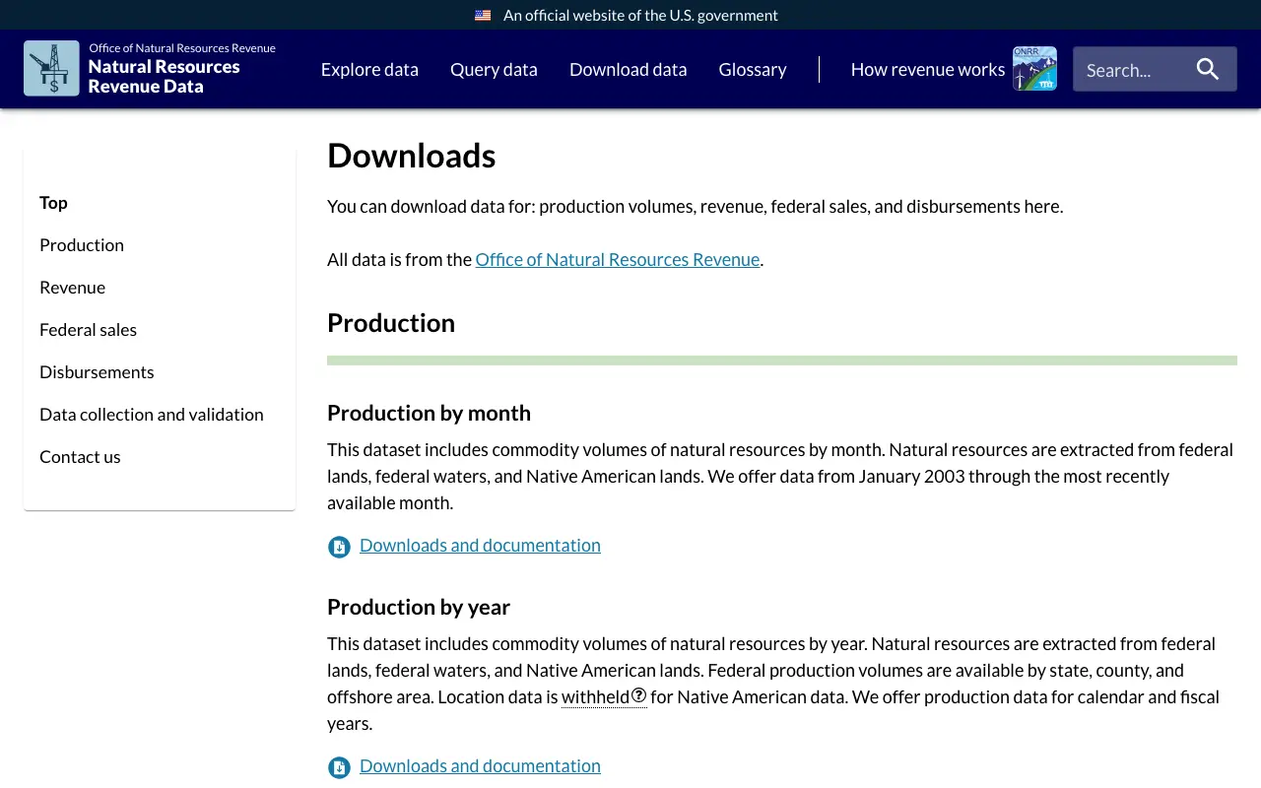
Task: Click the download icon under Production by month
Action: pos(339,547)
